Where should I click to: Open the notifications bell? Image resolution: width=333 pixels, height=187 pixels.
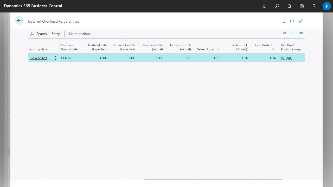tap(289, 6)
